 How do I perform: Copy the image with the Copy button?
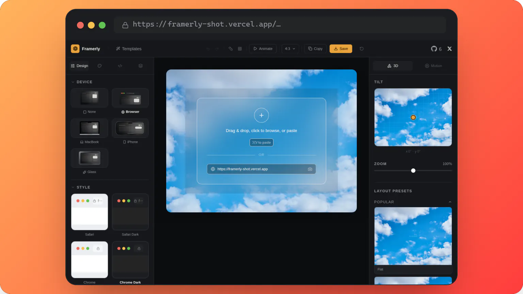(315, 49)
